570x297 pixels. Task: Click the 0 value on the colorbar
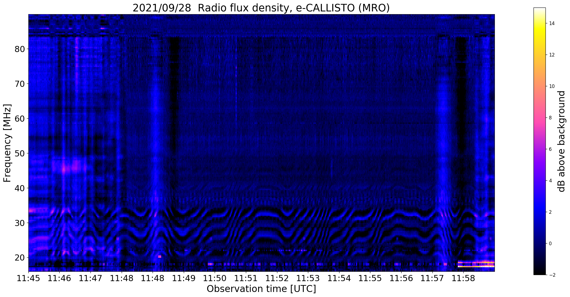pyautogui.click(x=550, y=244)
